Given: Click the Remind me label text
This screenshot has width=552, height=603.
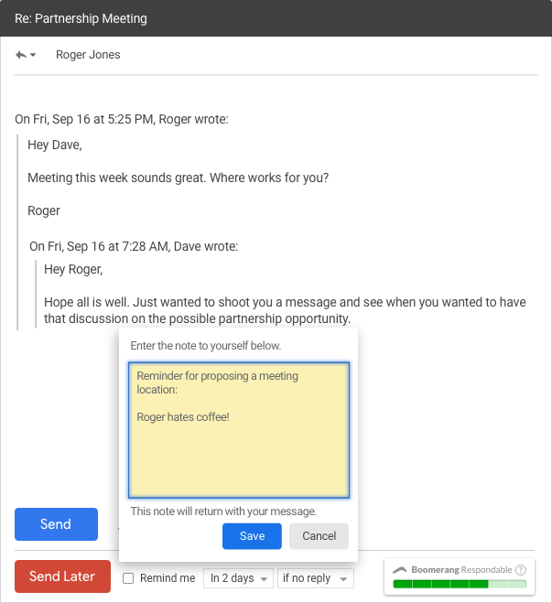Looking at the screenshot, I should (168, 578).
